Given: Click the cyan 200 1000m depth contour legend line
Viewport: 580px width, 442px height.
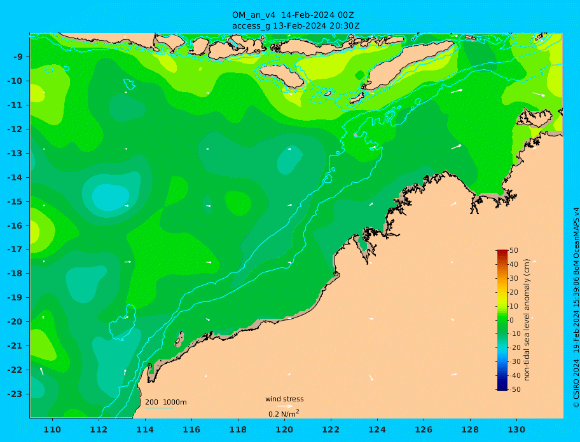Looking at the screenshot, I should [x=159, y=408].
